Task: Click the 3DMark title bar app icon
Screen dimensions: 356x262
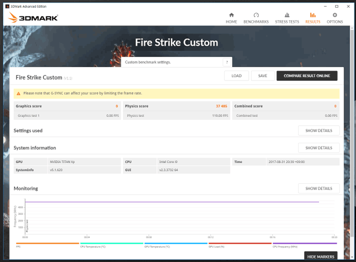Action: point(7,6)
